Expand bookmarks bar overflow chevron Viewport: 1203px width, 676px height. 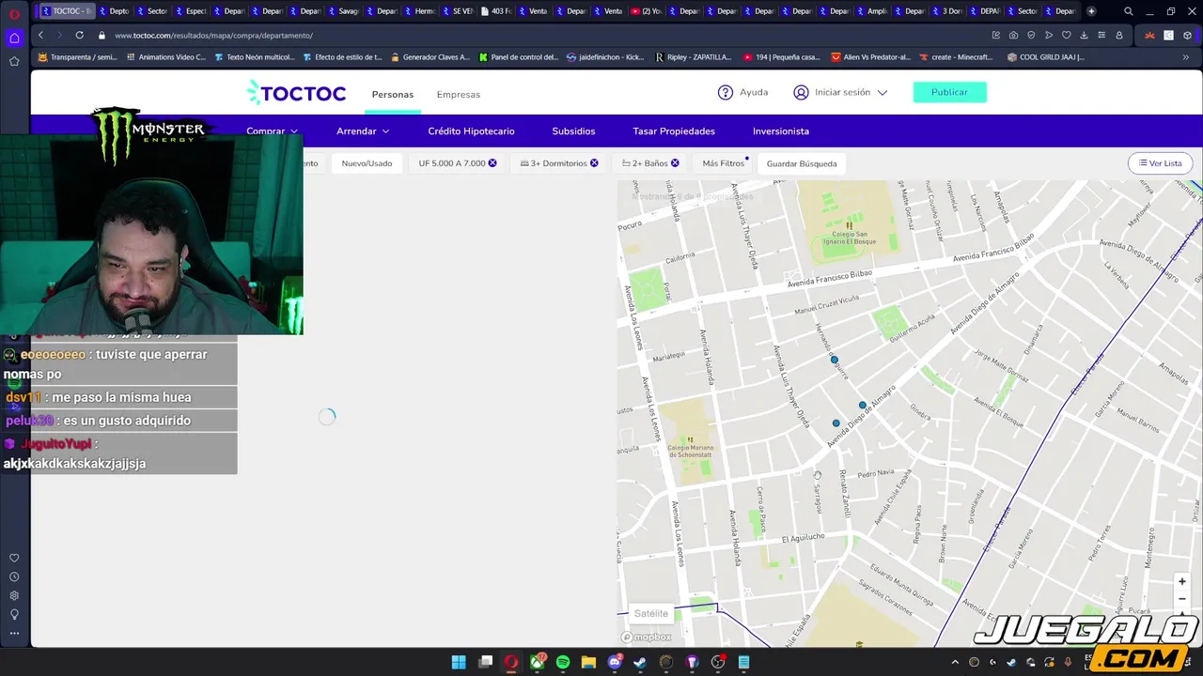click(1185, 57)
